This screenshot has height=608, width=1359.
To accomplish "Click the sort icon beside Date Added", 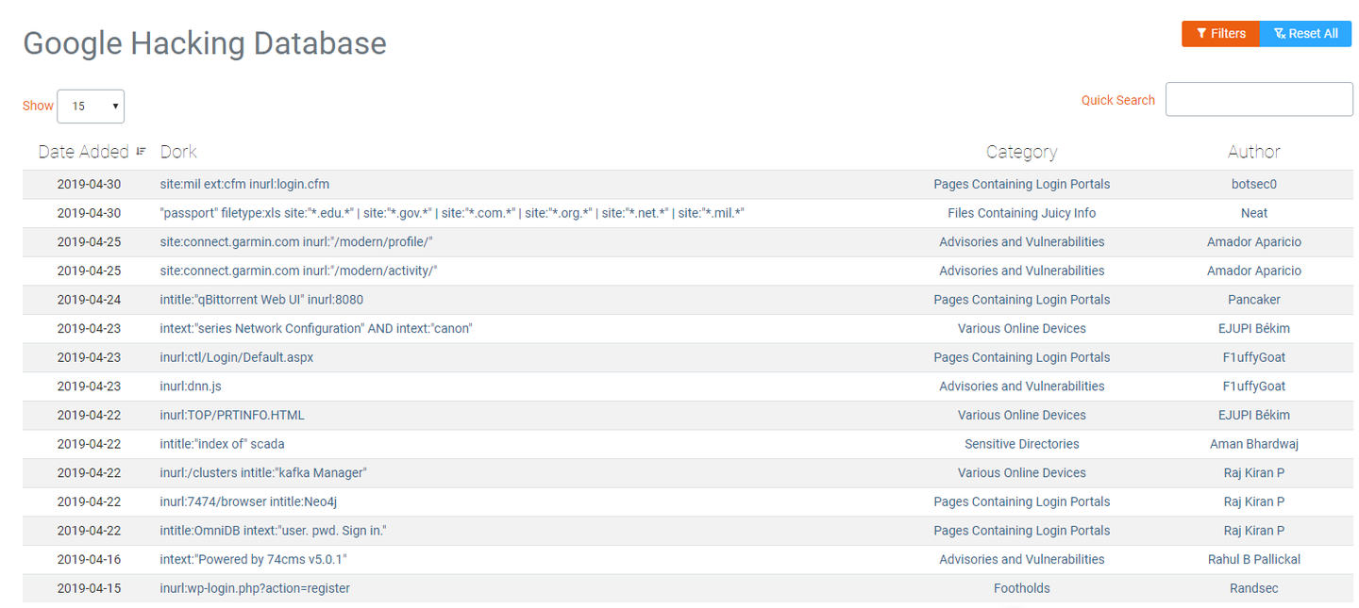I will (142, 152).
